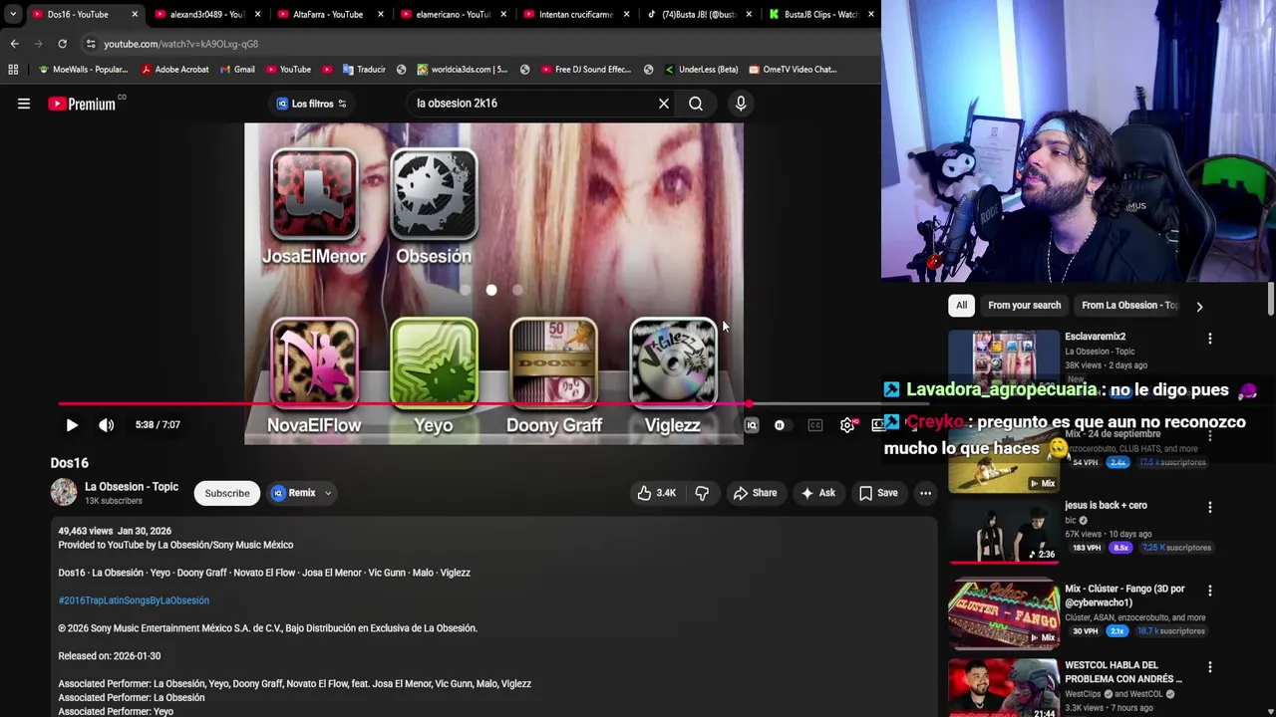Open hashtag #2016TrapLatinSongsByLaObsesión link

coord(134,600)
